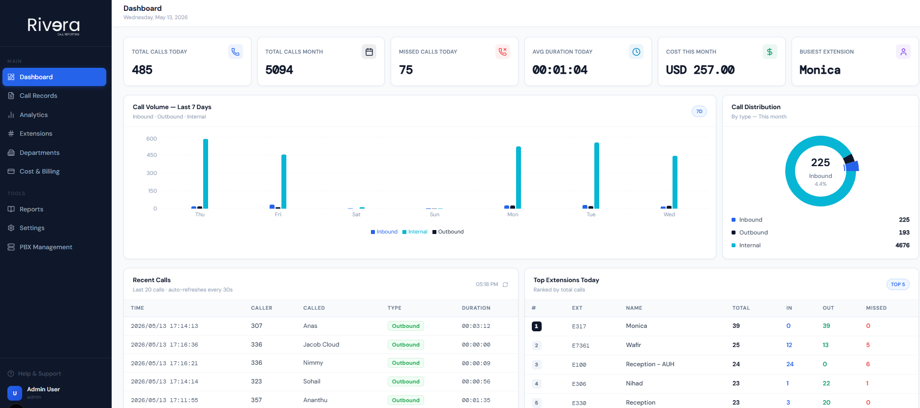Click the TOTAL column header
The height and width of the screenshot is (408, 920).
click(741, 308)
